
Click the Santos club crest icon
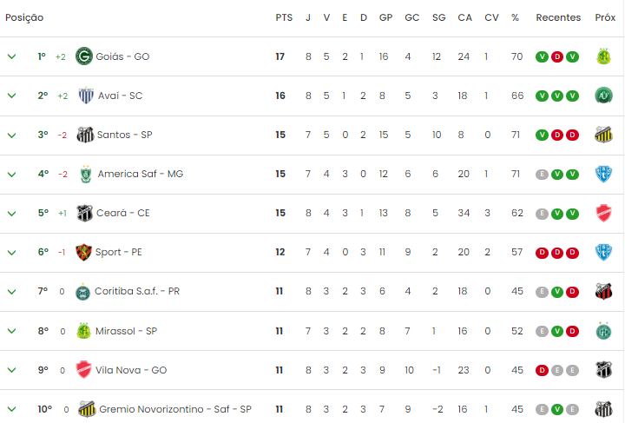85,135
